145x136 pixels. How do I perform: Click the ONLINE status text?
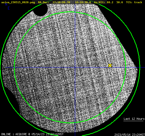tap(6, 134)
